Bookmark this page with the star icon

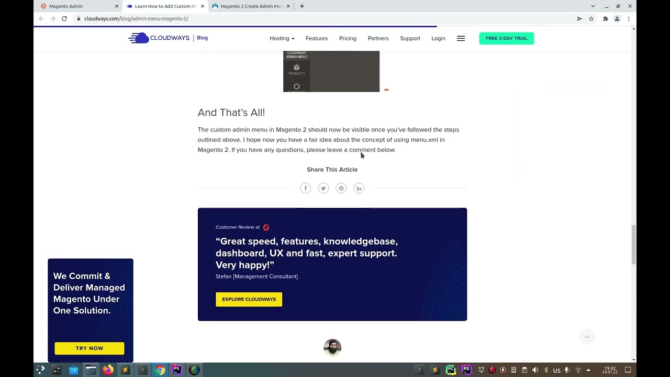coord(591,18)
